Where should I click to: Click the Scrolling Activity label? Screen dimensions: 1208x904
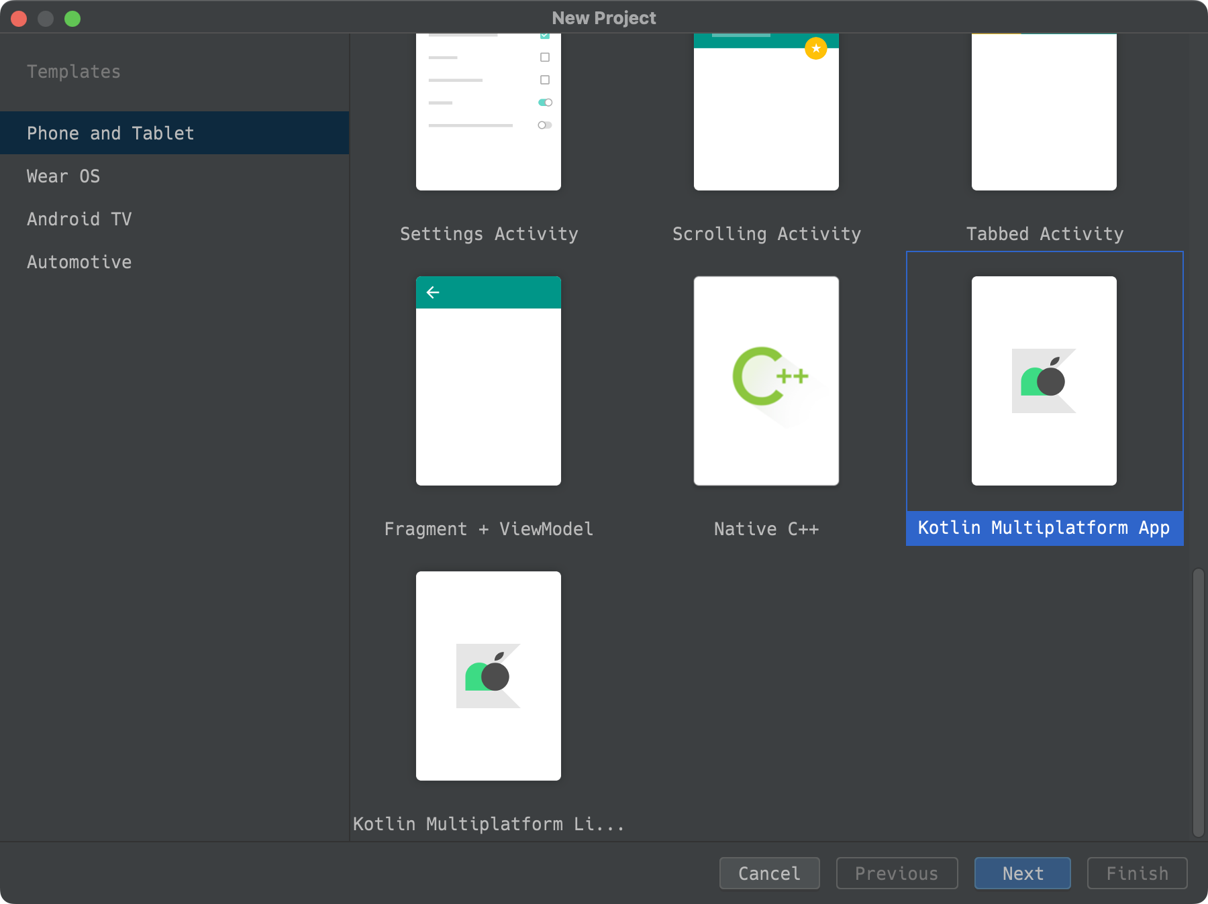pyautogui.click(x=766, y=234)
